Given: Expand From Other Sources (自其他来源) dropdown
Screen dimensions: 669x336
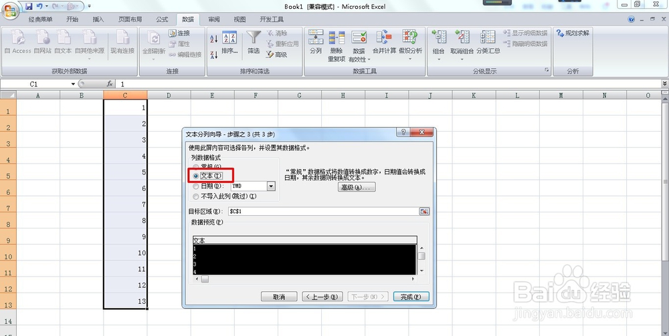Looking at the screenshot, I should [x=90, y=59].
